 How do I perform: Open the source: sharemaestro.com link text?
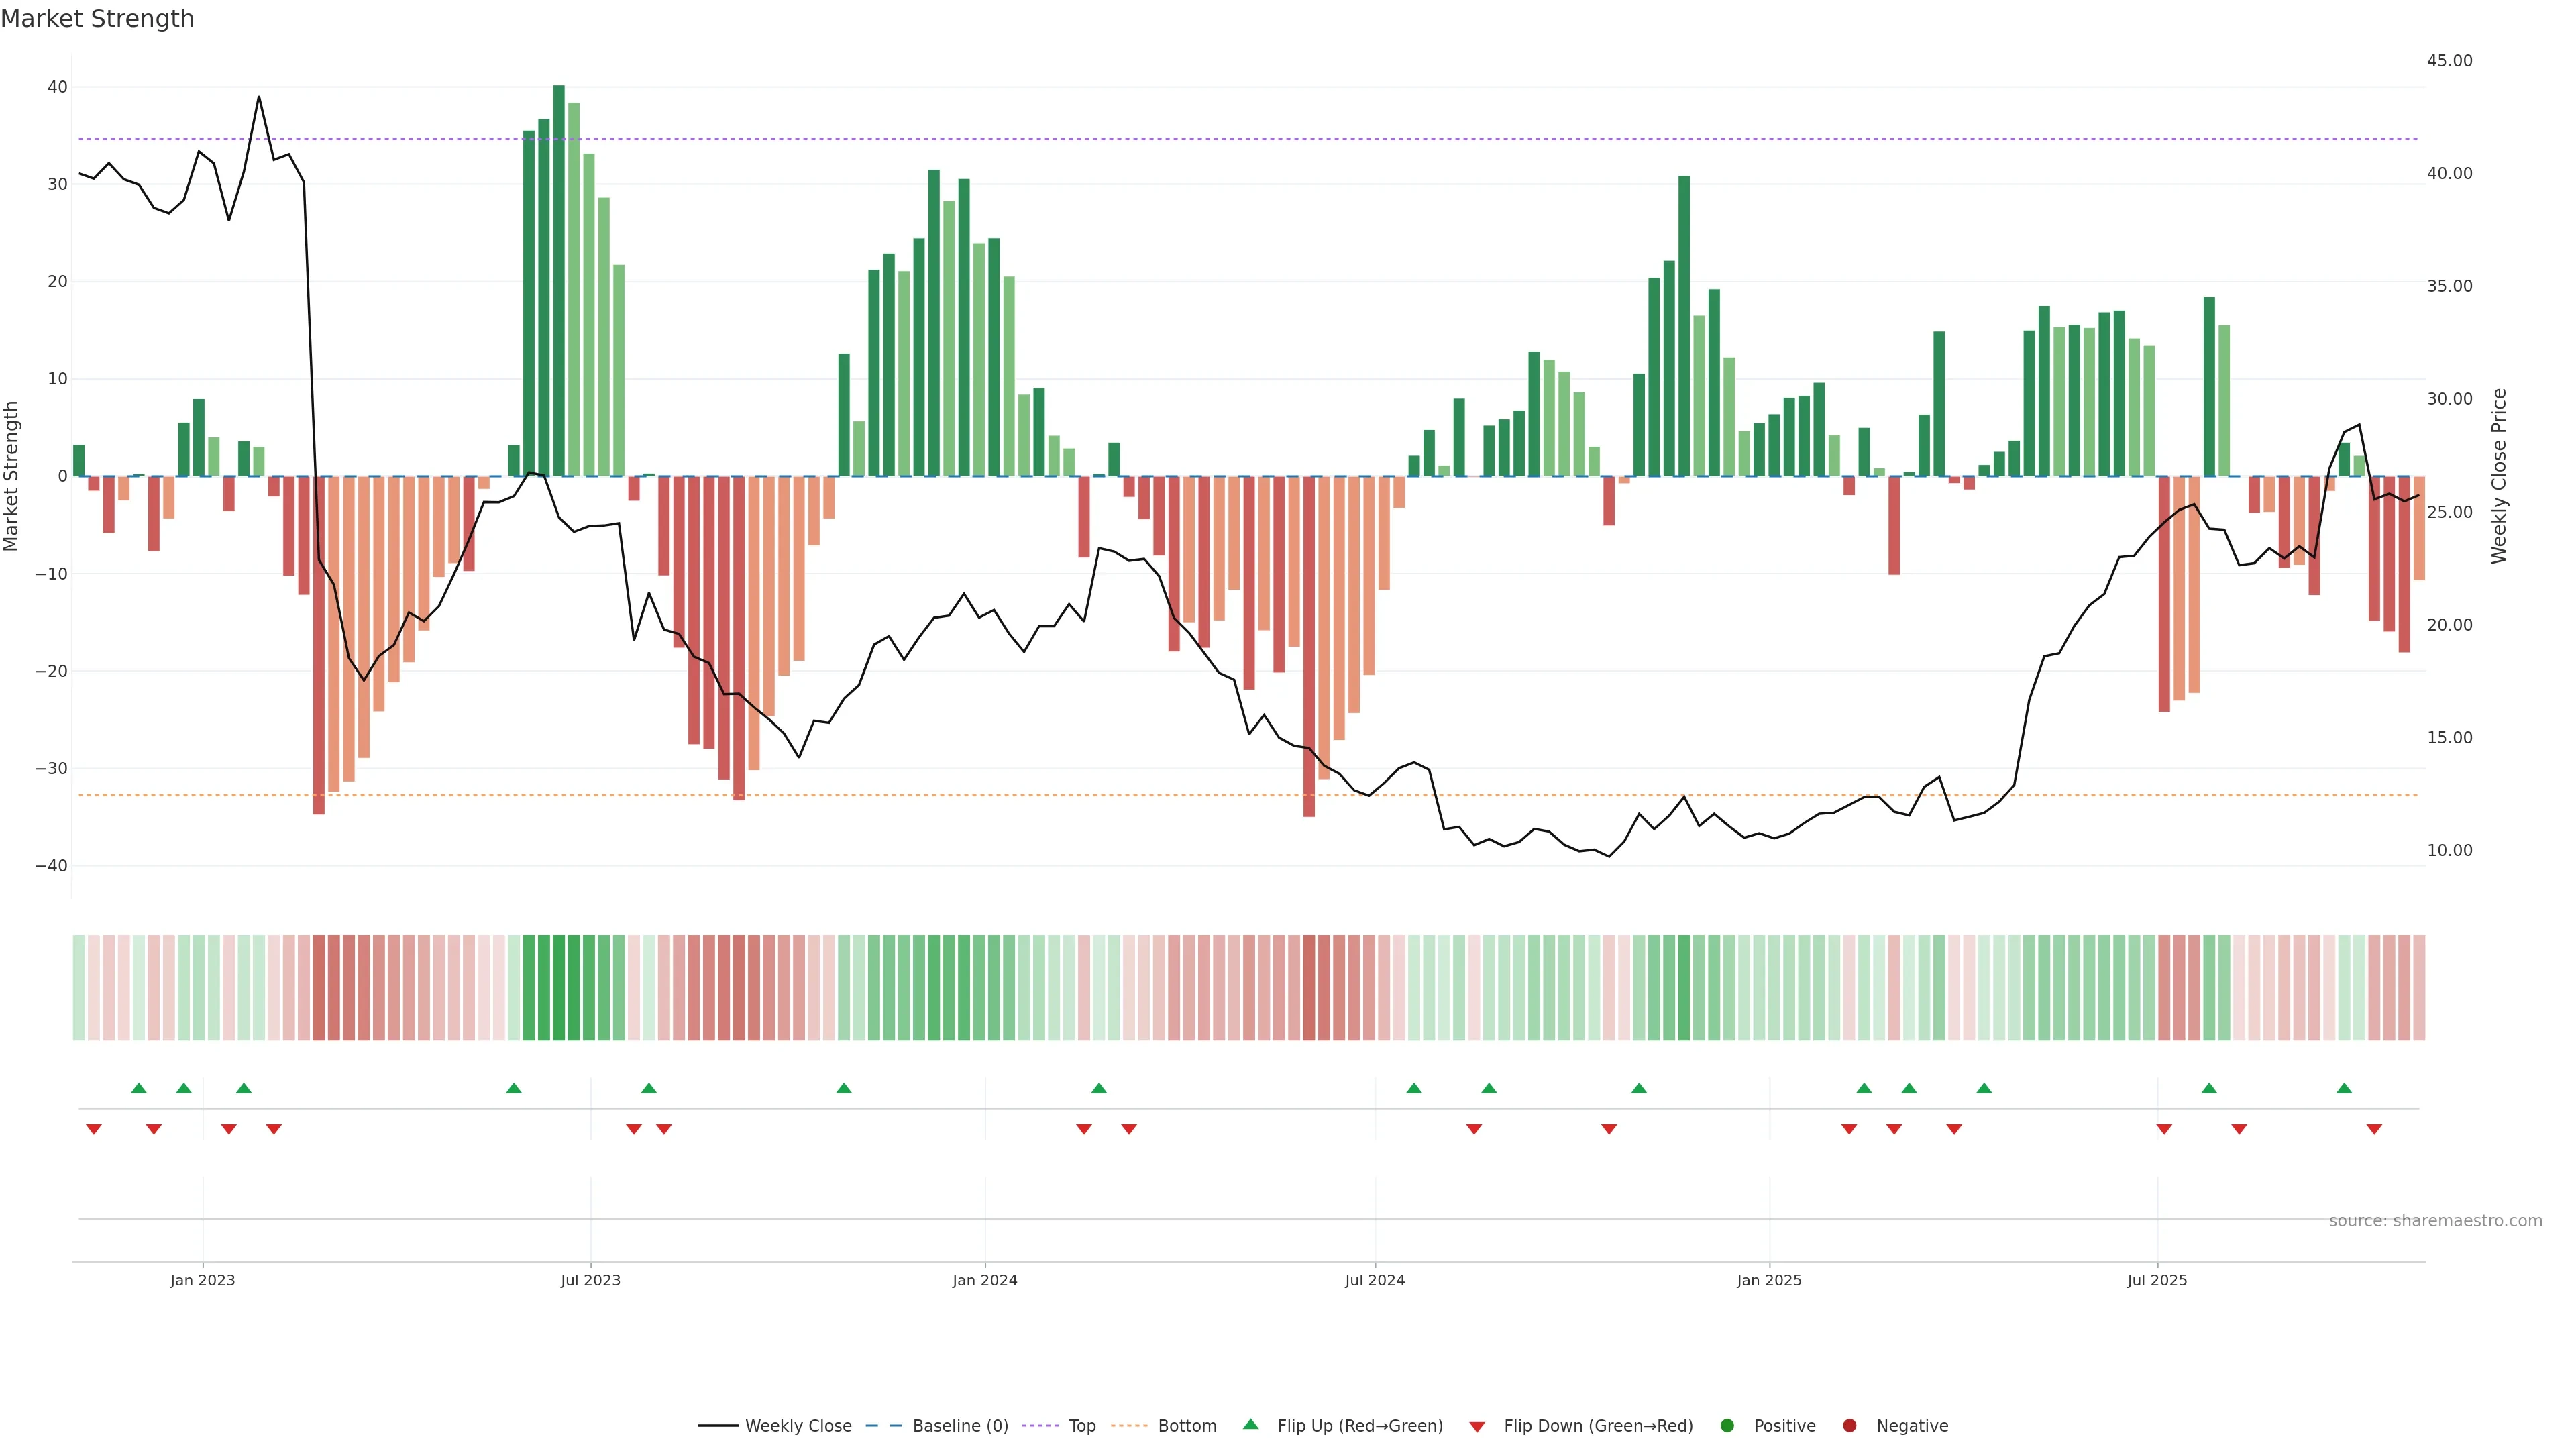(x=2435, y=1220)
